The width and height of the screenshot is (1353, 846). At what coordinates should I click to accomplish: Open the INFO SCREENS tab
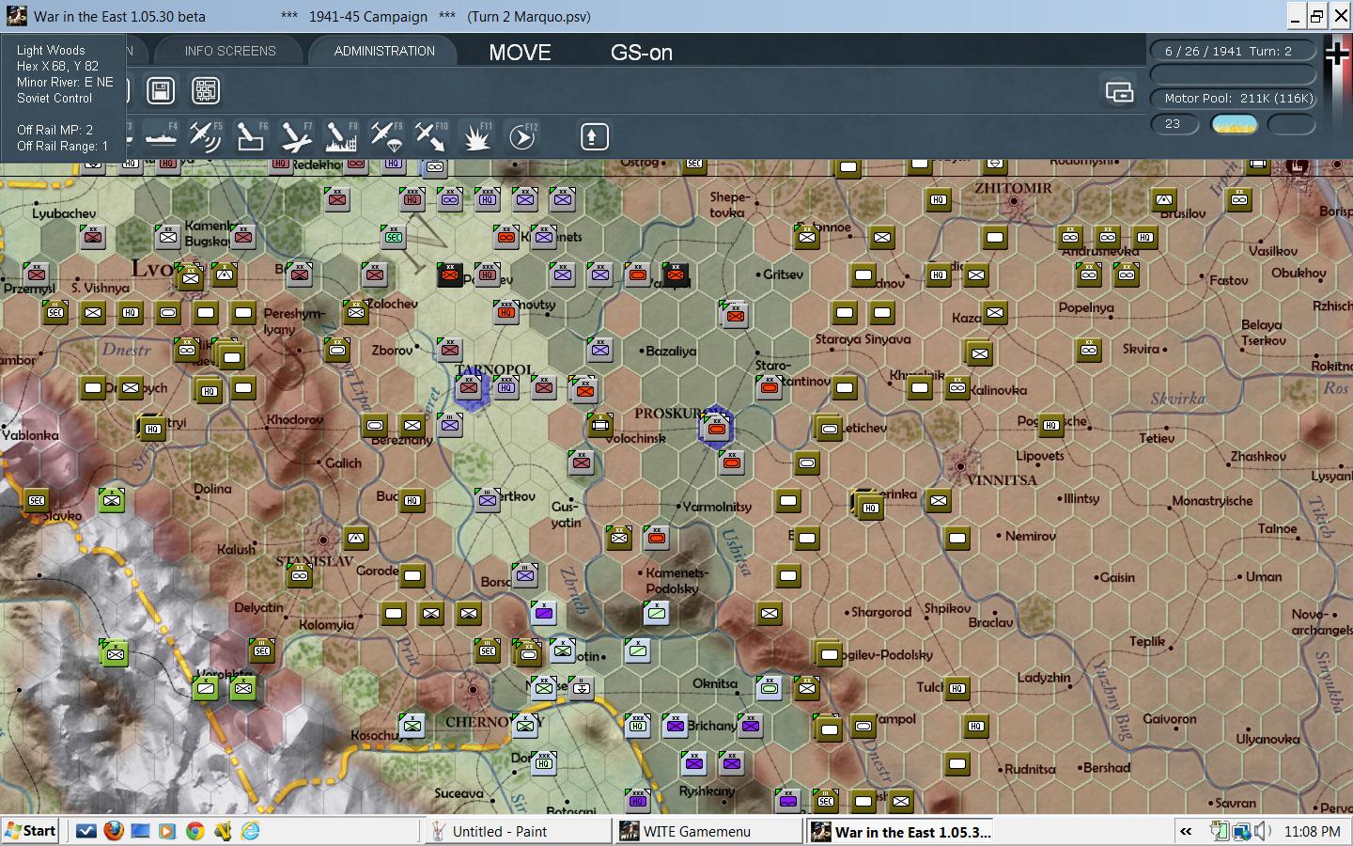point(230,51)
